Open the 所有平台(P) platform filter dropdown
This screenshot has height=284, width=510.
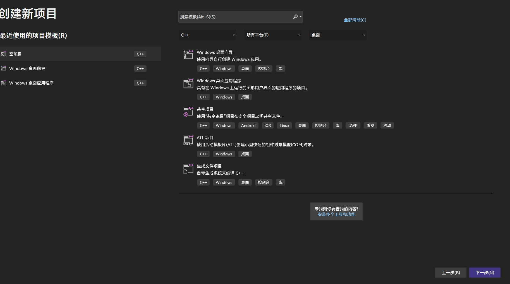[x=273, y=35]
